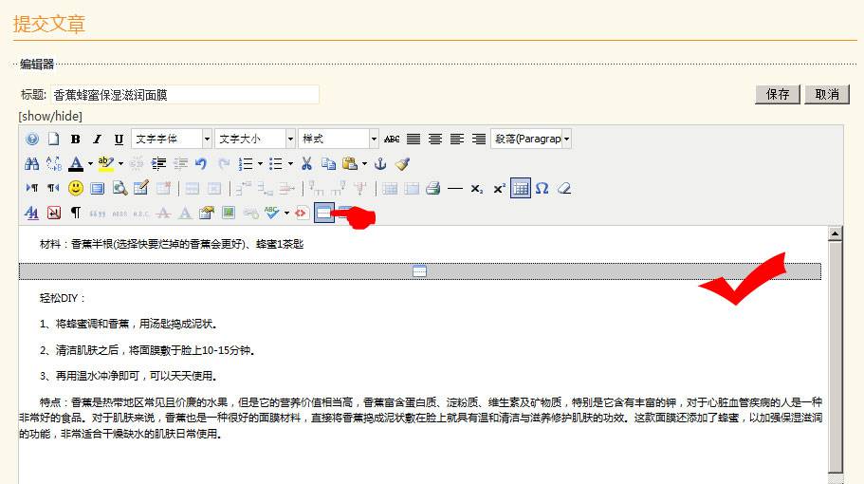Click the increase indent icon
The width and height of the screenshot is (864, 484).
point(158,164)
